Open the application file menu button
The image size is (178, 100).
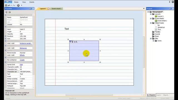(x=8, y=2)
